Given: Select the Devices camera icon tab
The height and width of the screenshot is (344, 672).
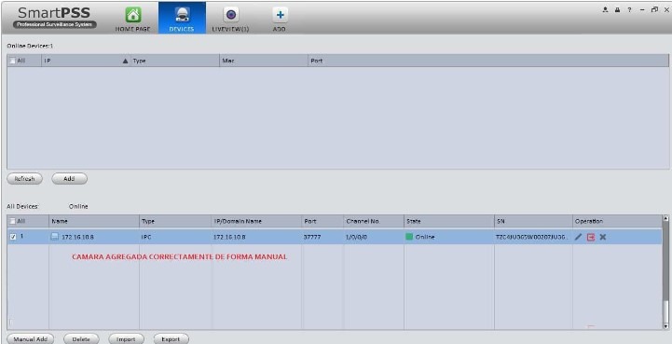Looking at the screenshot, I should point(182,15).
